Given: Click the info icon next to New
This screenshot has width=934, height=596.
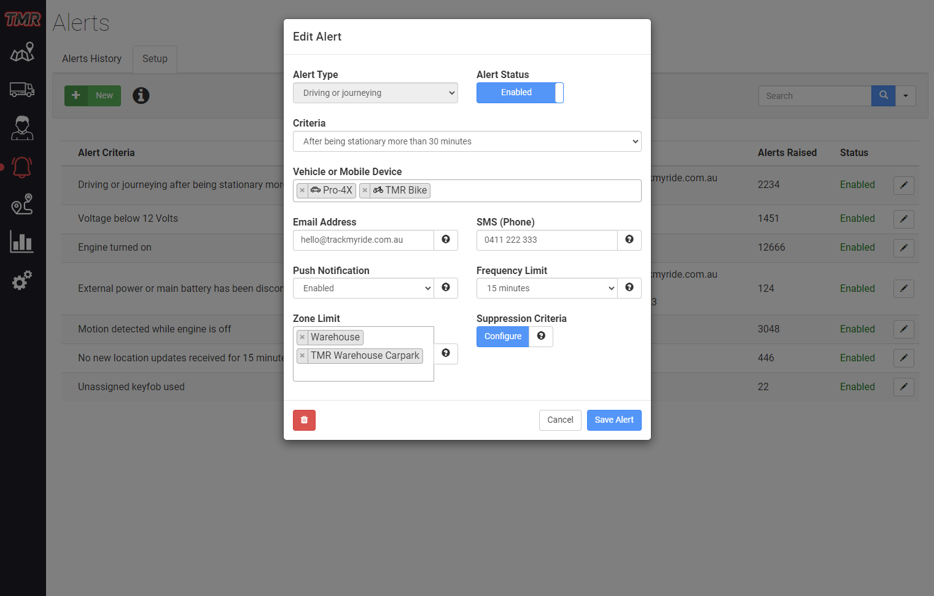Looking at the screenshot, I should pyautogui.click(x=141, y=95).
